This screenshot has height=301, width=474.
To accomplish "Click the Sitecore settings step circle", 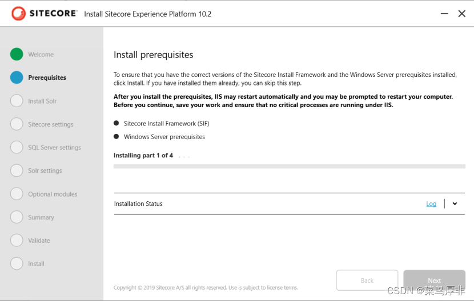I will [17, 124].
